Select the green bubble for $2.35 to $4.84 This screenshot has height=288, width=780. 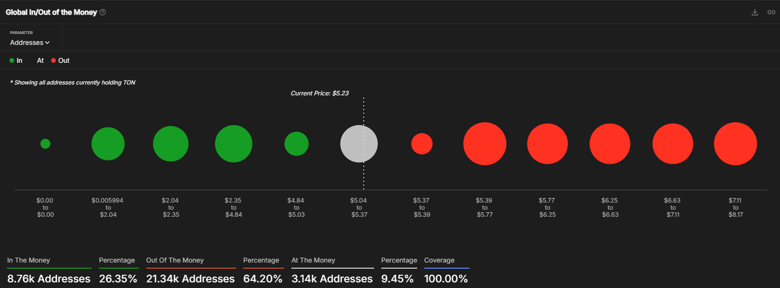(x=234, y=144)
